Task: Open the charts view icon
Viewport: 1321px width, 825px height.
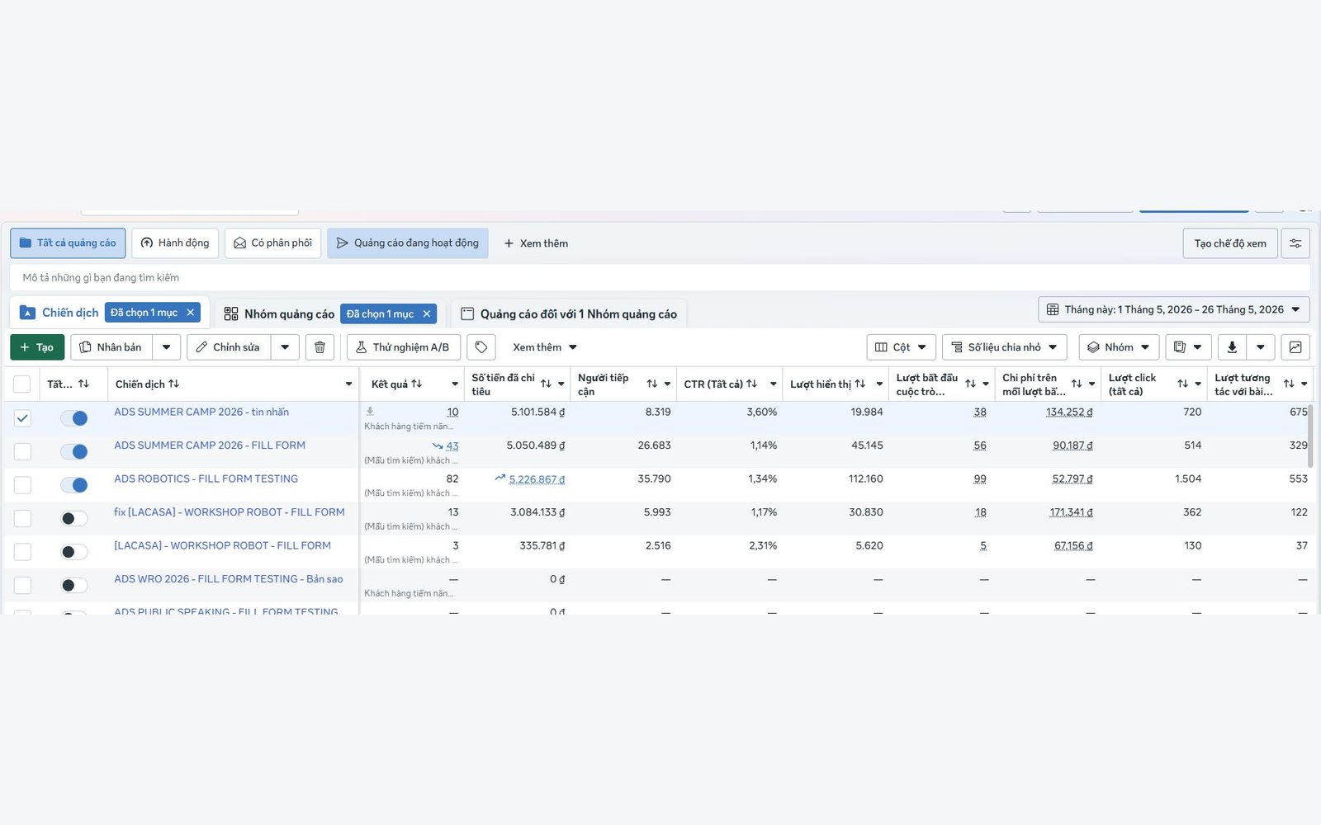Action: [x=1295, y=347]
